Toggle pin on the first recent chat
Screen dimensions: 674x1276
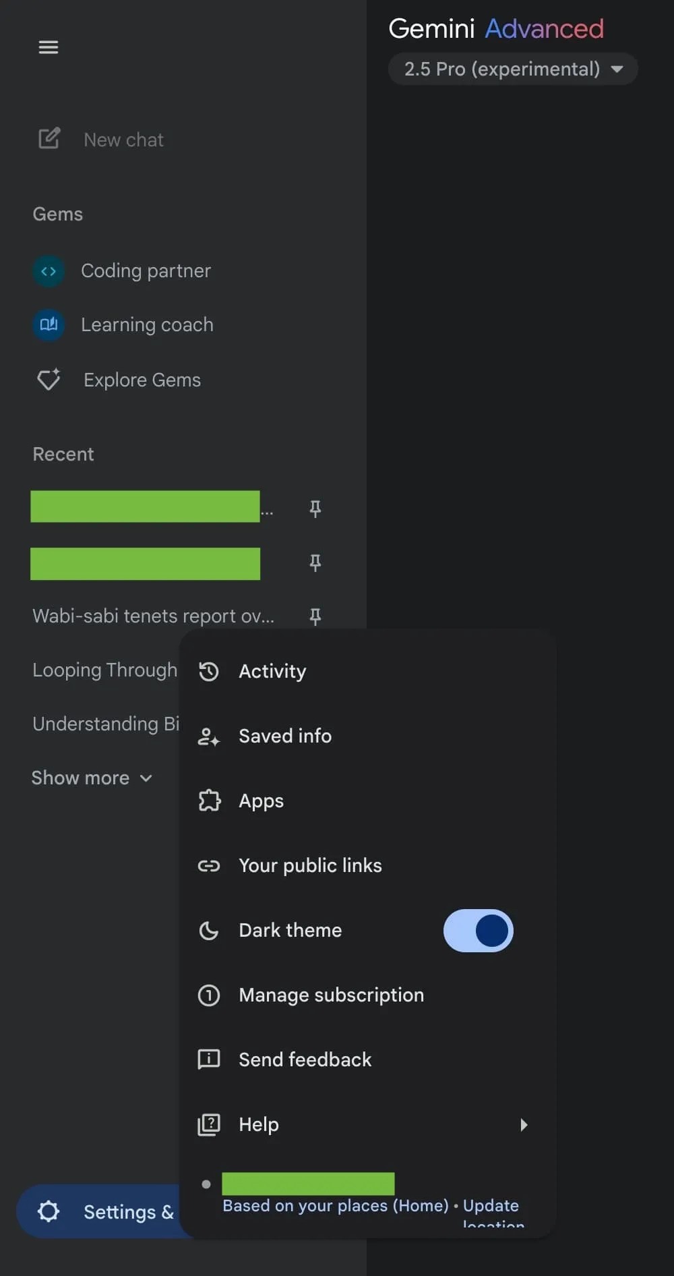click(315, 508)
